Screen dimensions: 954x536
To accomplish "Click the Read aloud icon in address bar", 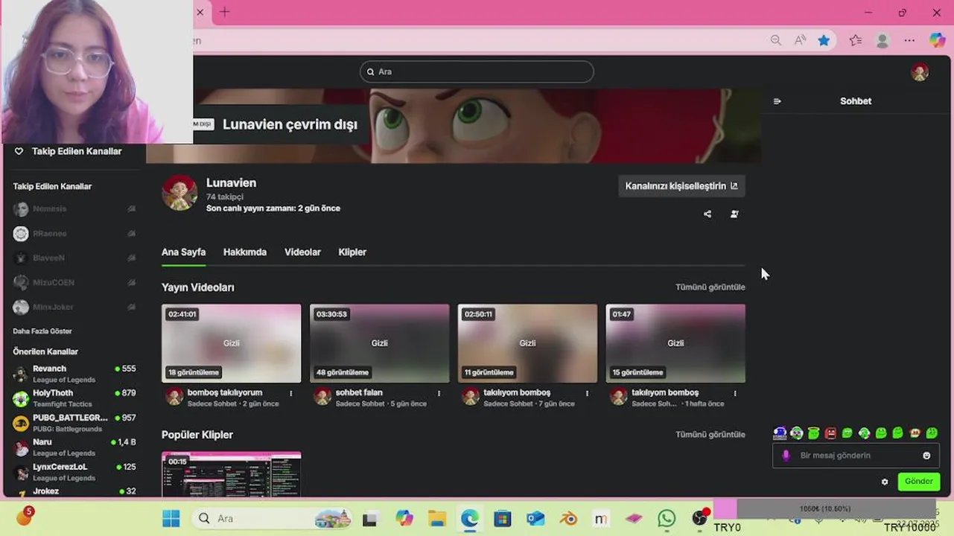I will click(x=800, y=41).
